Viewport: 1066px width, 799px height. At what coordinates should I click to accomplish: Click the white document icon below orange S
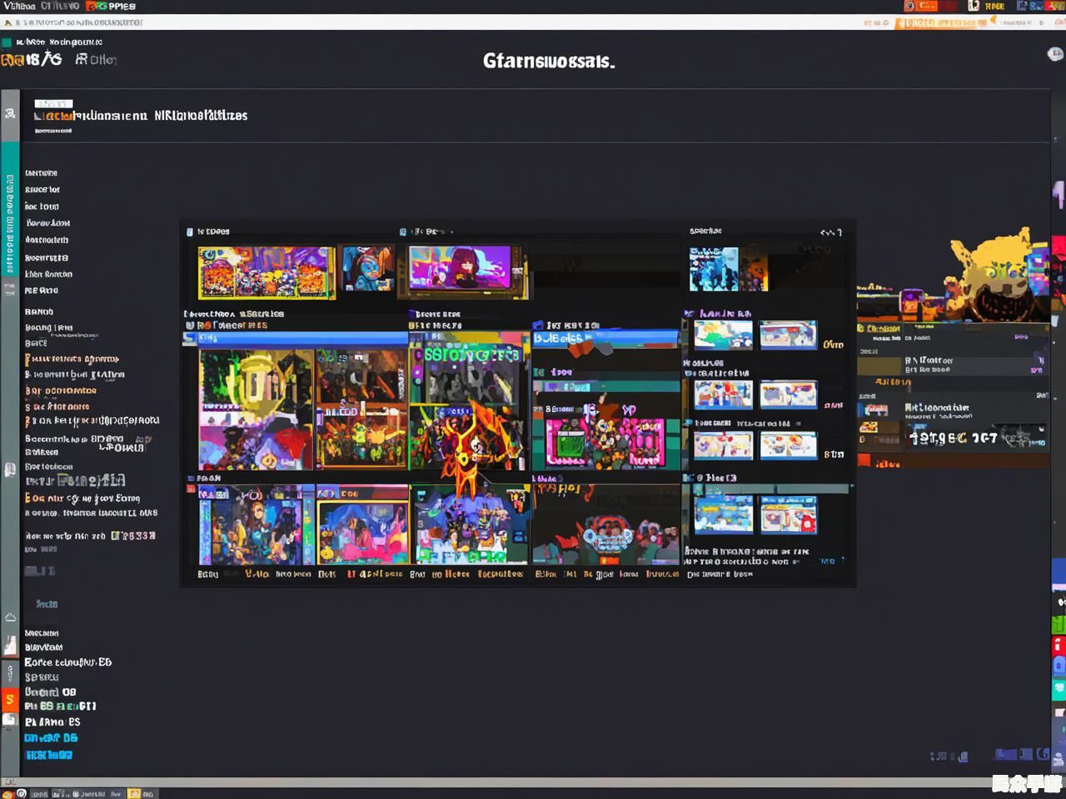[9, 719]
